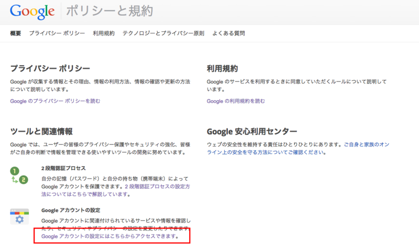
Task: Click subheading Google アカウントの設定
Action: coord(71,210)
